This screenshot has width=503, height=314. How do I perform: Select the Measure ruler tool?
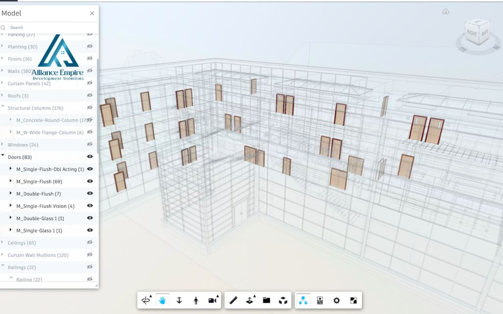(x=233, y=300)
